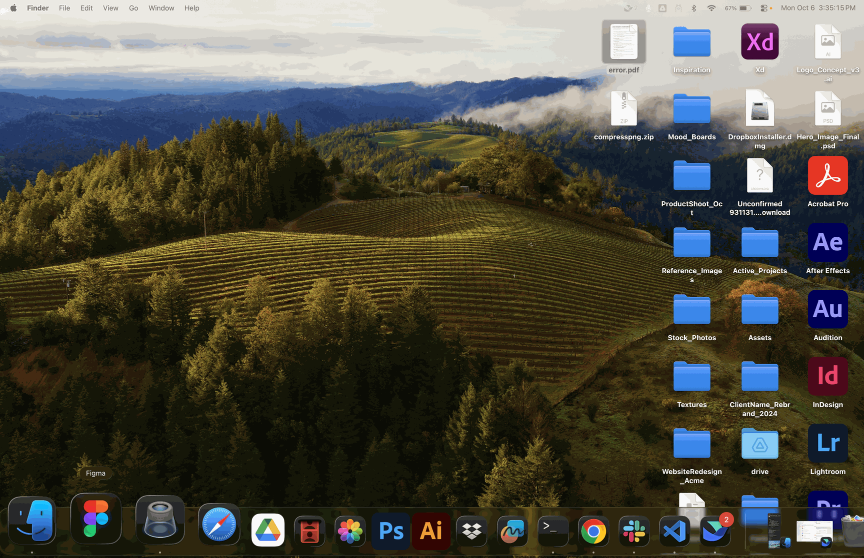Open Visual Studio Code from the Dock
Image resolution: width=864 pixels, height=558 pixels.
pos(674,531)
